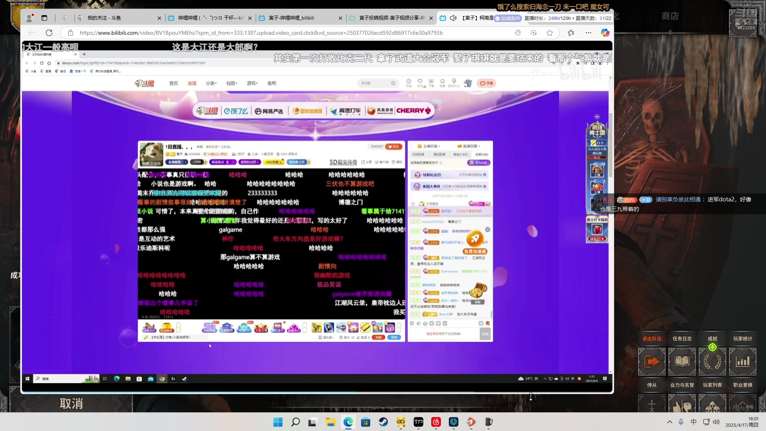
Task: Toggle the 中 input method indicator
Action: (693, 422)
